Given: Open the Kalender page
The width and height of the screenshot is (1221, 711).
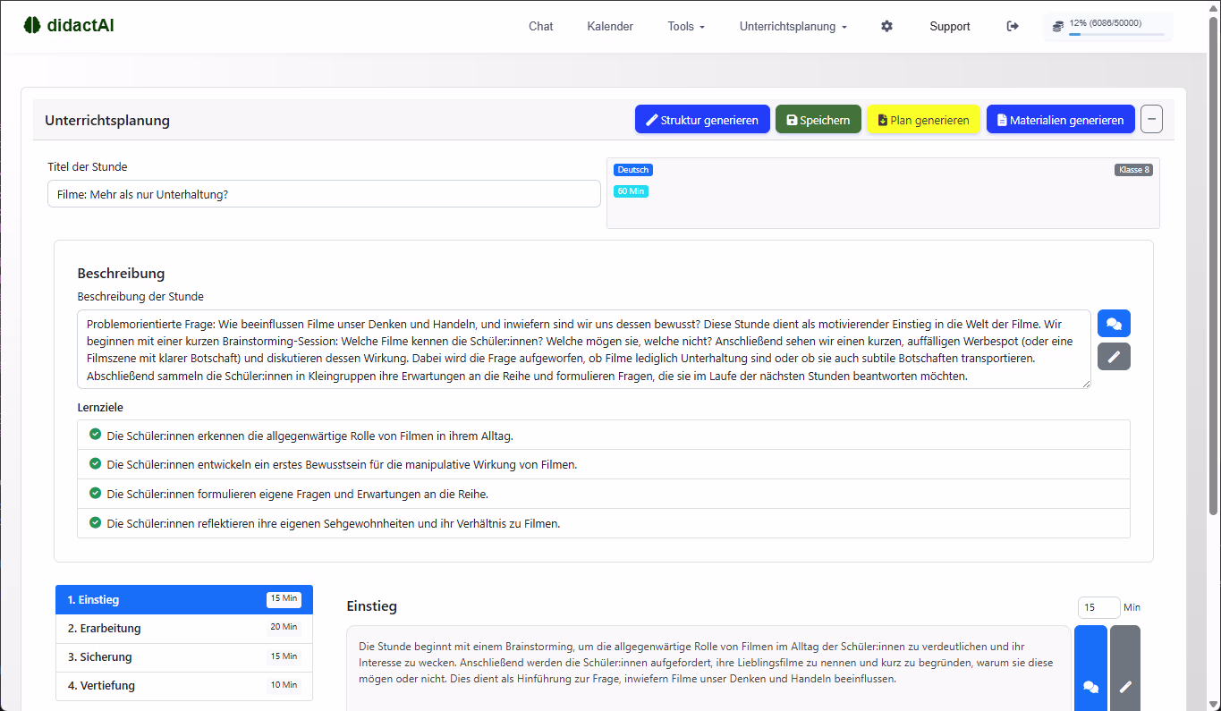Looking at the screenshot, I should pyautogui.click(x=610, y=27).
